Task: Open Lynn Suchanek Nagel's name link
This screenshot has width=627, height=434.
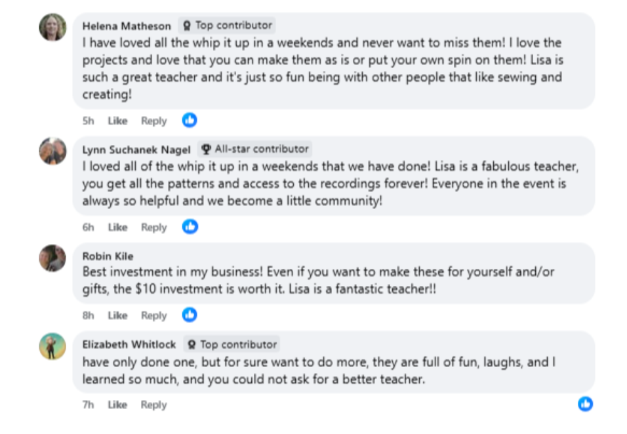Action: pos(136,149)
